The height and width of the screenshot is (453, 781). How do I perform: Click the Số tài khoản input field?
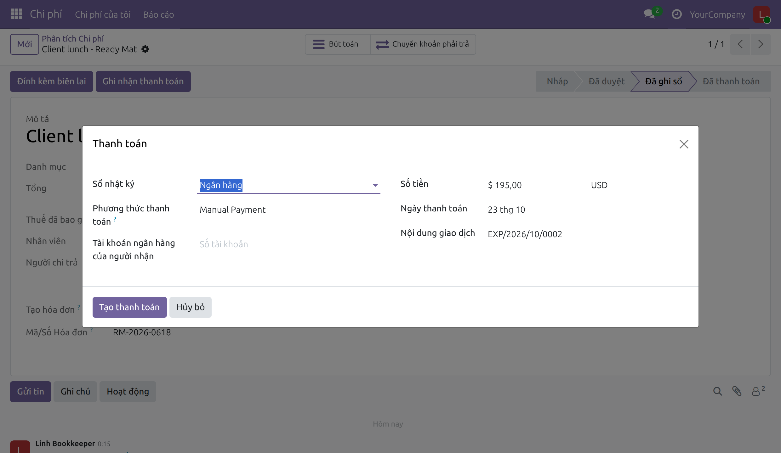[x=288, y=244]
